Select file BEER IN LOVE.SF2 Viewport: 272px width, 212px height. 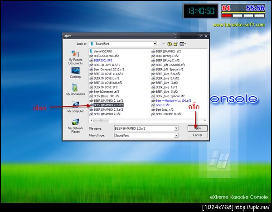(x=103, y=87)
